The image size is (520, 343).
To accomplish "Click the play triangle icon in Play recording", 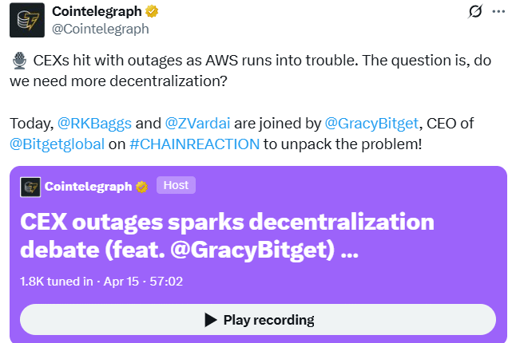I will pos(211,320).
